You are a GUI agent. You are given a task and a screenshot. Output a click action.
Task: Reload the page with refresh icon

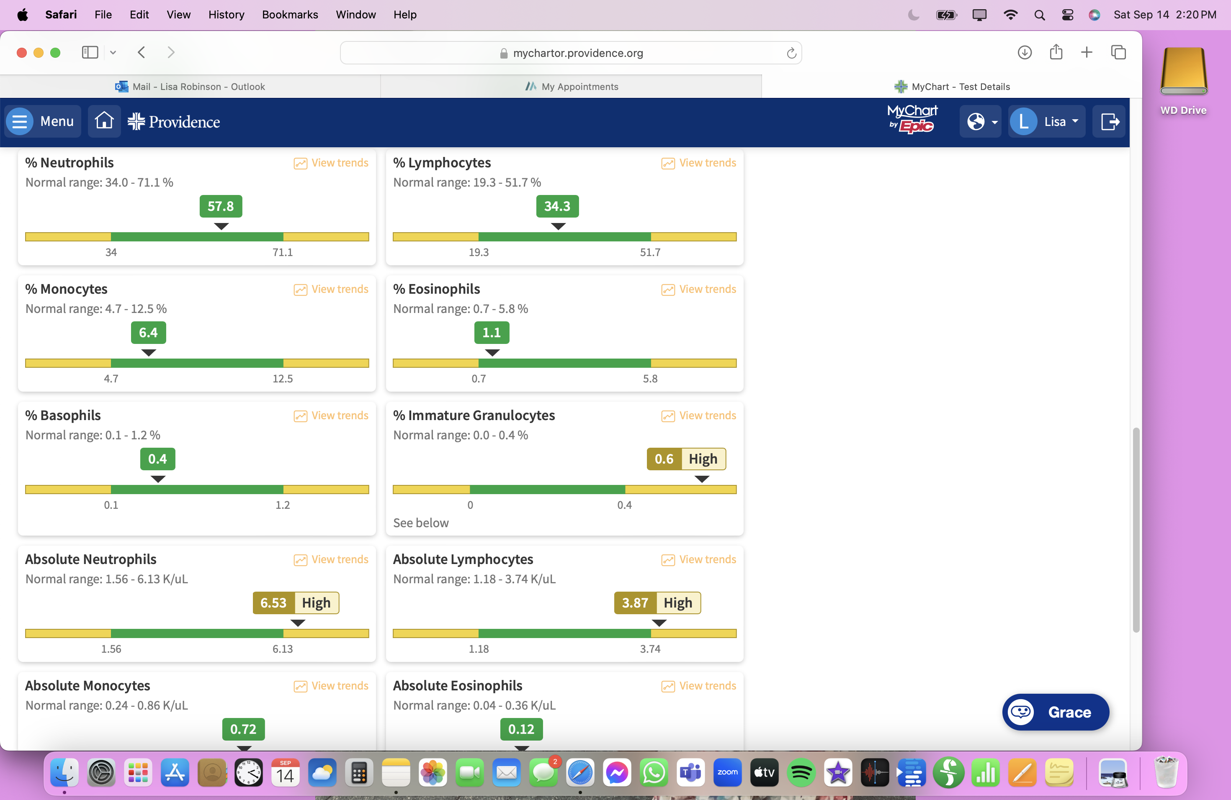point(791,53)
